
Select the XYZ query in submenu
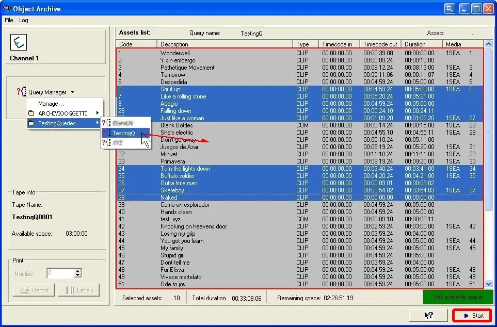click(118, 142)
